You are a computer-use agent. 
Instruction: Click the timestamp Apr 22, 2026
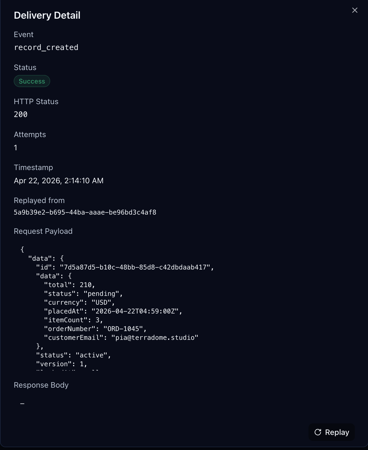pyautogui.click(x=59, y=181)
